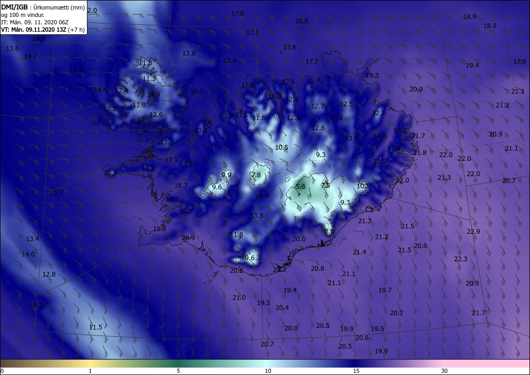This screenshot has height=375, width=530.
Task: Click the 22.9 value label
Action: pyautogui.click(x=473, y=232)
